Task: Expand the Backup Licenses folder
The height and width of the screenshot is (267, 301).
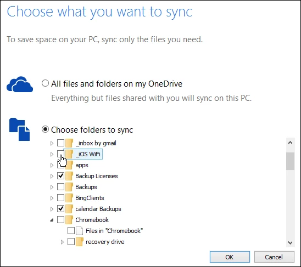Action: [52, 176]
